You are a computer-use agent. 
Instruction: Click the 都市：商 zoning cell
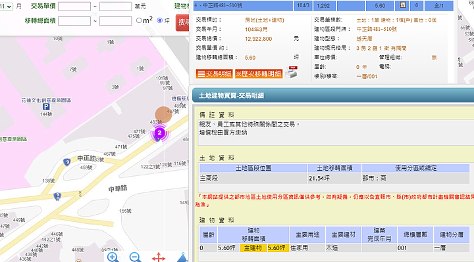(x=415, y=178)
